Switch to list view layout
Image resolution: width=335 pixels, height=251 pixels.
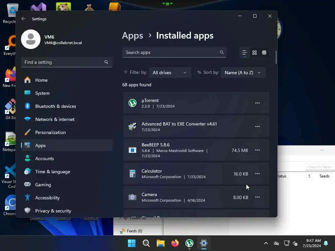244,53
